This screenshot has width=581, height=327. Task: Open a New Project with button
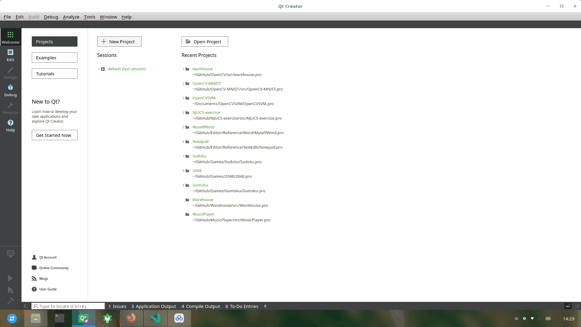click(x=119, y=41)
